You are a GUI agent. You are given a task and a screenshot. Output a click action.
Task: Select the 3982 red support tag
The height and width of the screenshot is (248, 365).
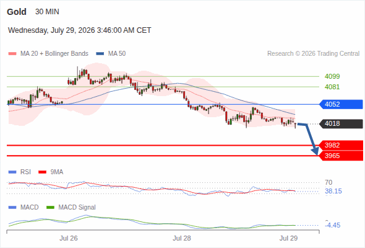pos(341,145)
